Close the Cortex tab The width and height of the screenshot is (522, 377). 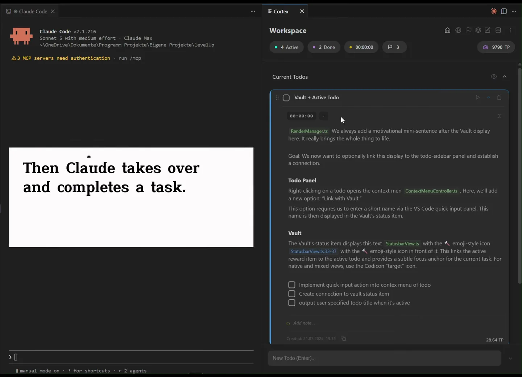302,11
